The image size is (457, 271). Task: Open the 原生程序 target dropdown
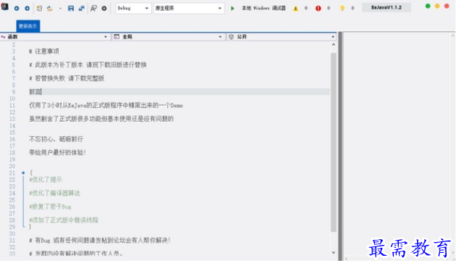pyautogui.click(x=189, y=8)
